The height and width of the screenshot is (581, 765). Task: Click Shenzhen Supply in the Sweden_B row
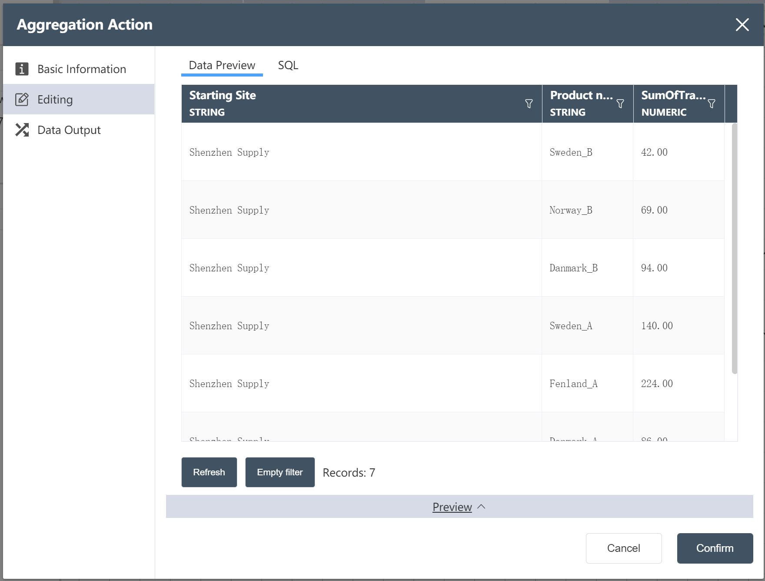tap(362, 152)
